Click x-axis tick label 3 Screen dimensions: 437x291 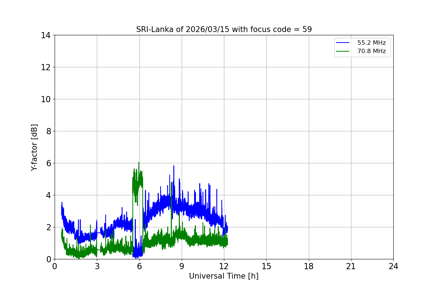97,266
